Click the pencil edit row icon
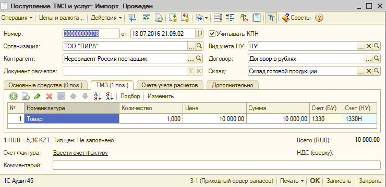The width and height of the screenshot is (386, 187). click(x=37, y=96)
